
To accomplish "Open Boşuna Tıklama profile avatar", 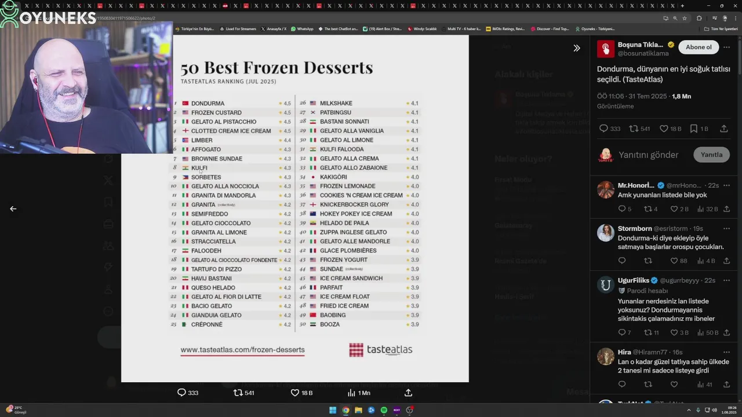I will tap(605, 49).
